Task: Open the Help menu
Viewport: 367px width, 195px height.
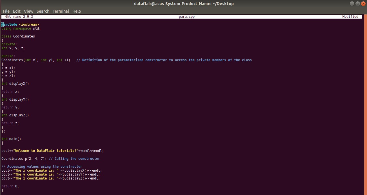Action: point(76,11)
